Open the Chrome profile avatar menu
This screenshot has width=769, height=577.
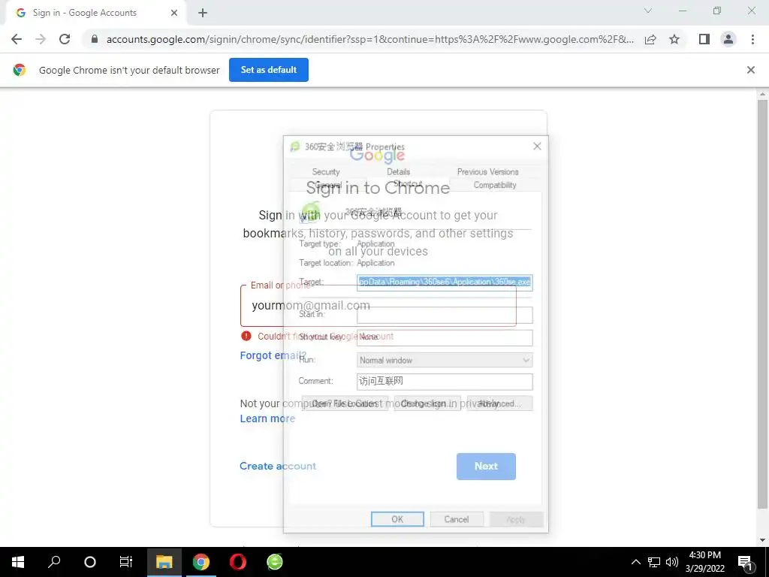coord(728,39)
